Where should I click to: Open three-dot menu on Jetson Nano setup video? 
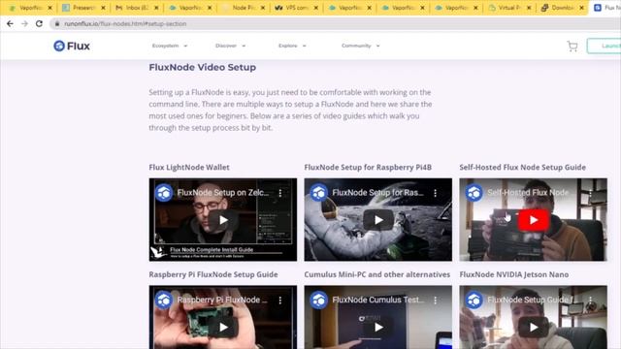[x=591, y=301]
